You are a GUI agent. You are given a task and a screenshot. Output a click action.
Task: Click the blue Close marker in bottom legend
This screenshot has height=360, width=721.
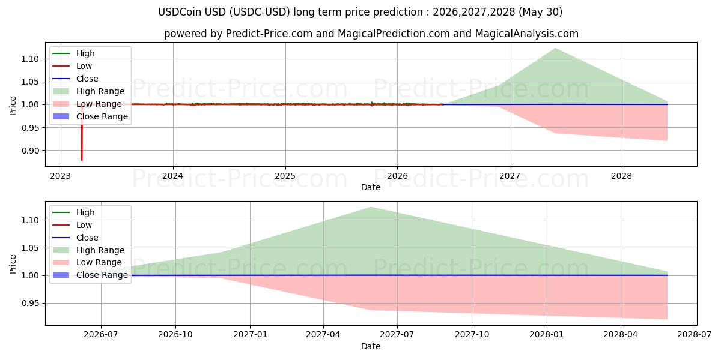point(61,238)
